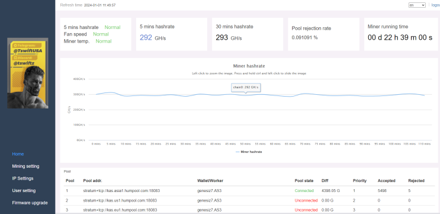Click the chain0: 292 GH/s chart tooltip

246,87
